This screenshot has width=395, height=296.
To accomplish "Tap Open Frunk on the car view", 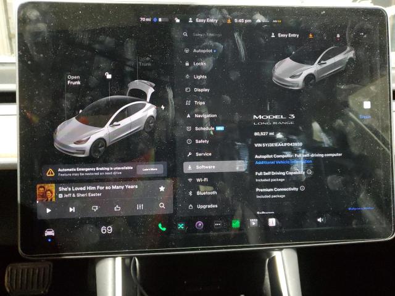I will (x=74, y=80).
